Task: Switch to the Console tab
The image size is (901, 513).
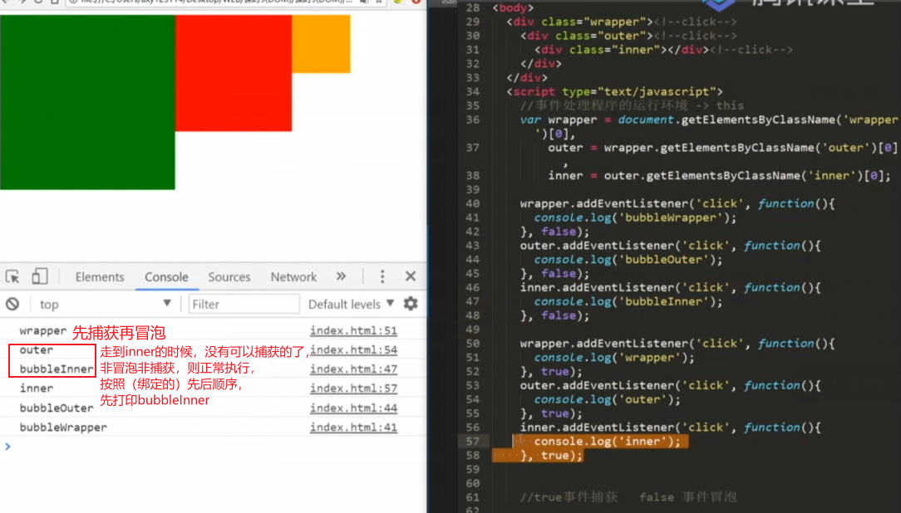Action: point(166,276)
